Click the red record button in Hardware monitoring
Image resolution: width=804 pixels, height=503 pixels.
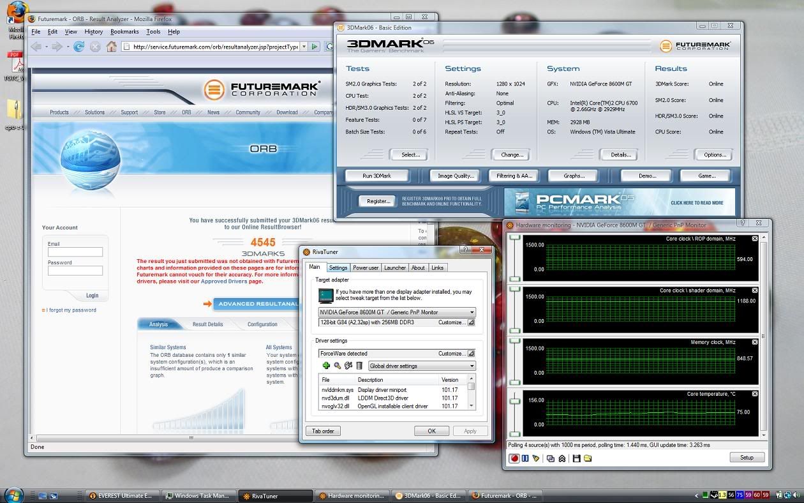click(514, 458)
